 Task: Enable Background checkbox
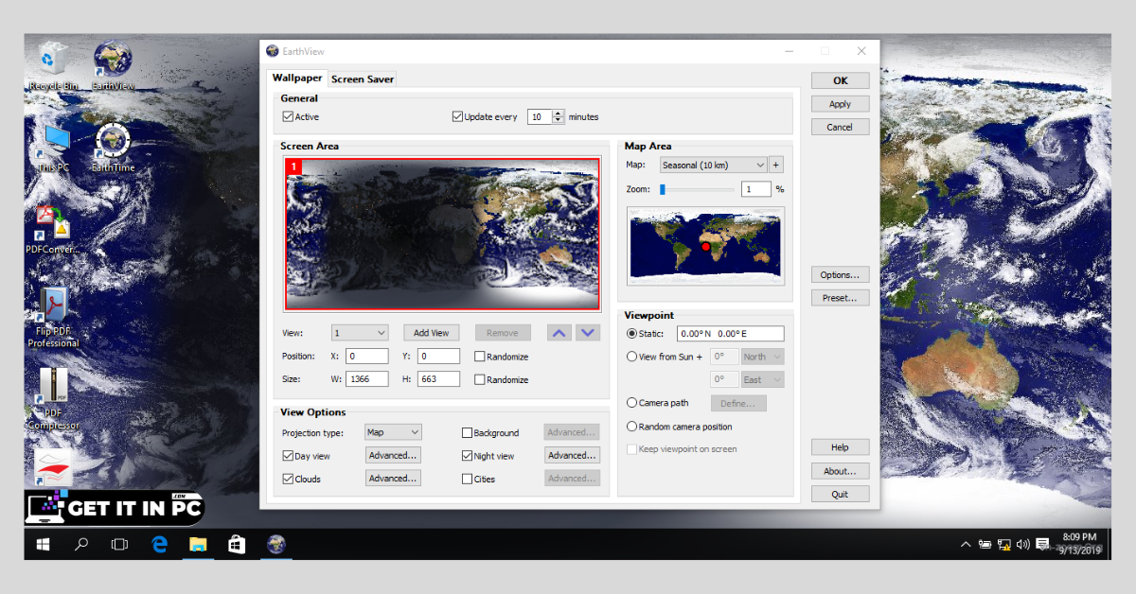point(467,432)
